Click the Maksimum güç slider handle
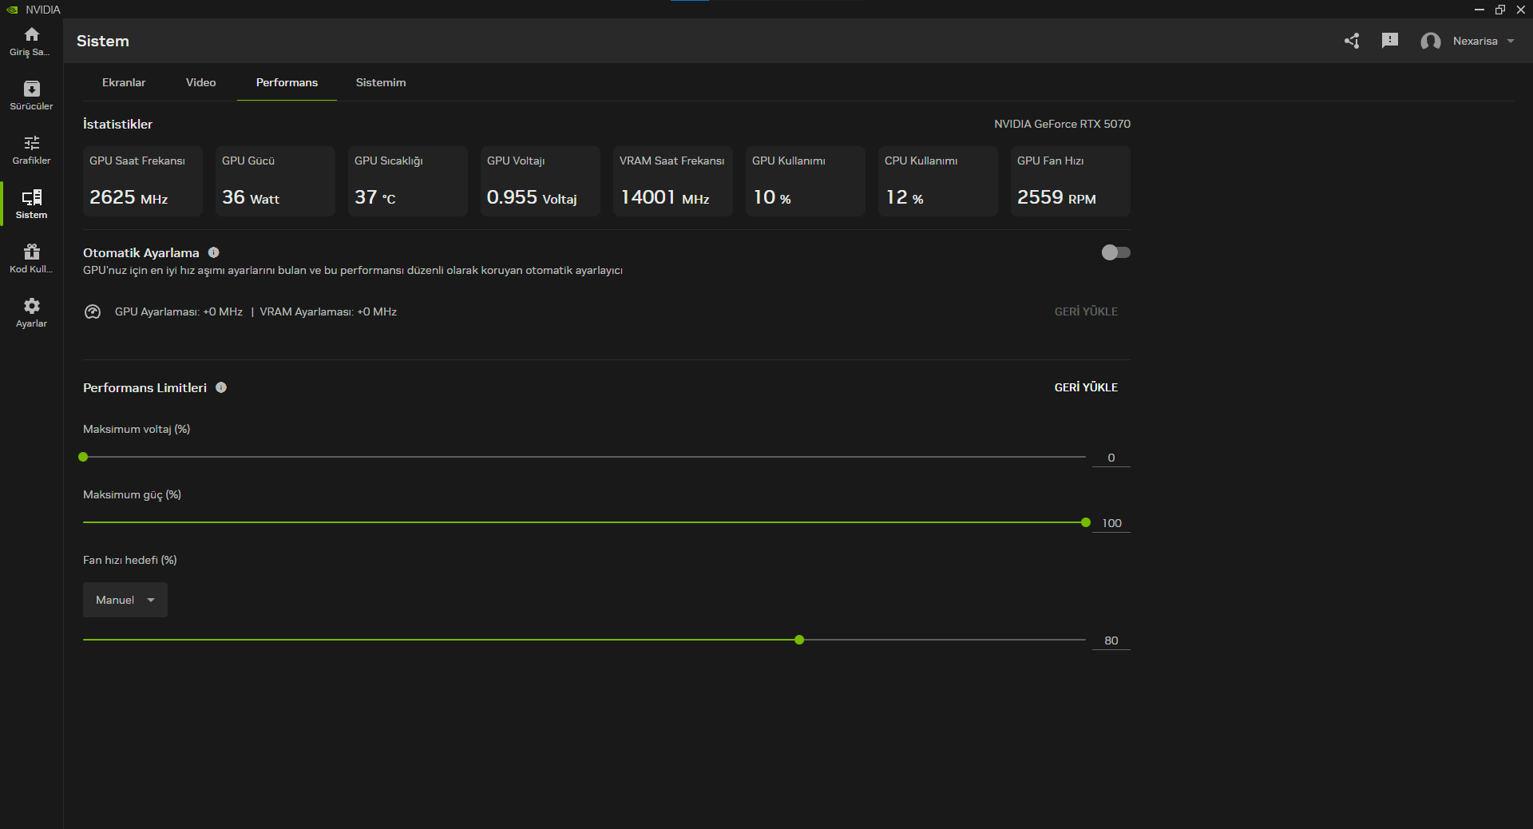 pos(1086,522)
